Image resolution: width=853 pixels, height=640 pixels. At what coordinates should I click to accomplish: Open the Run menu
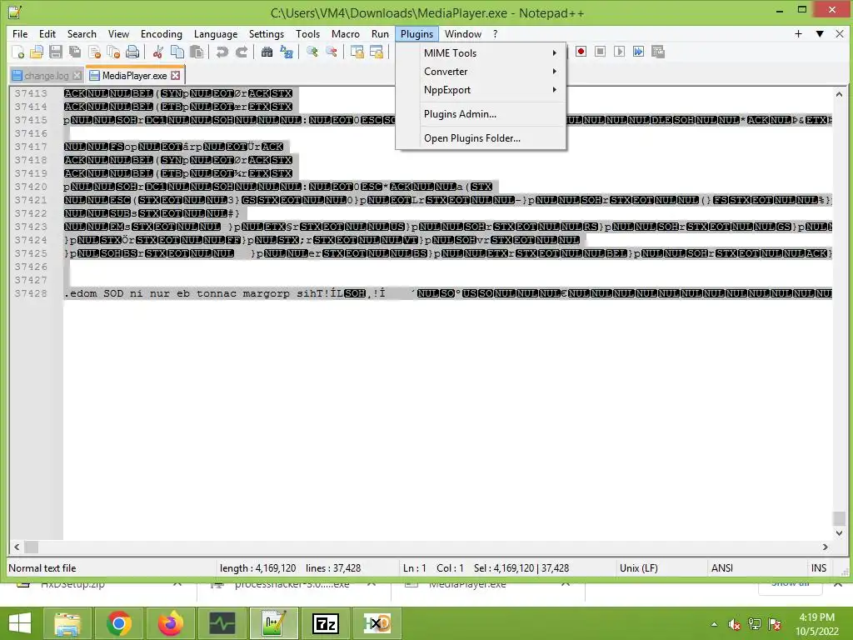coord(380,33)
